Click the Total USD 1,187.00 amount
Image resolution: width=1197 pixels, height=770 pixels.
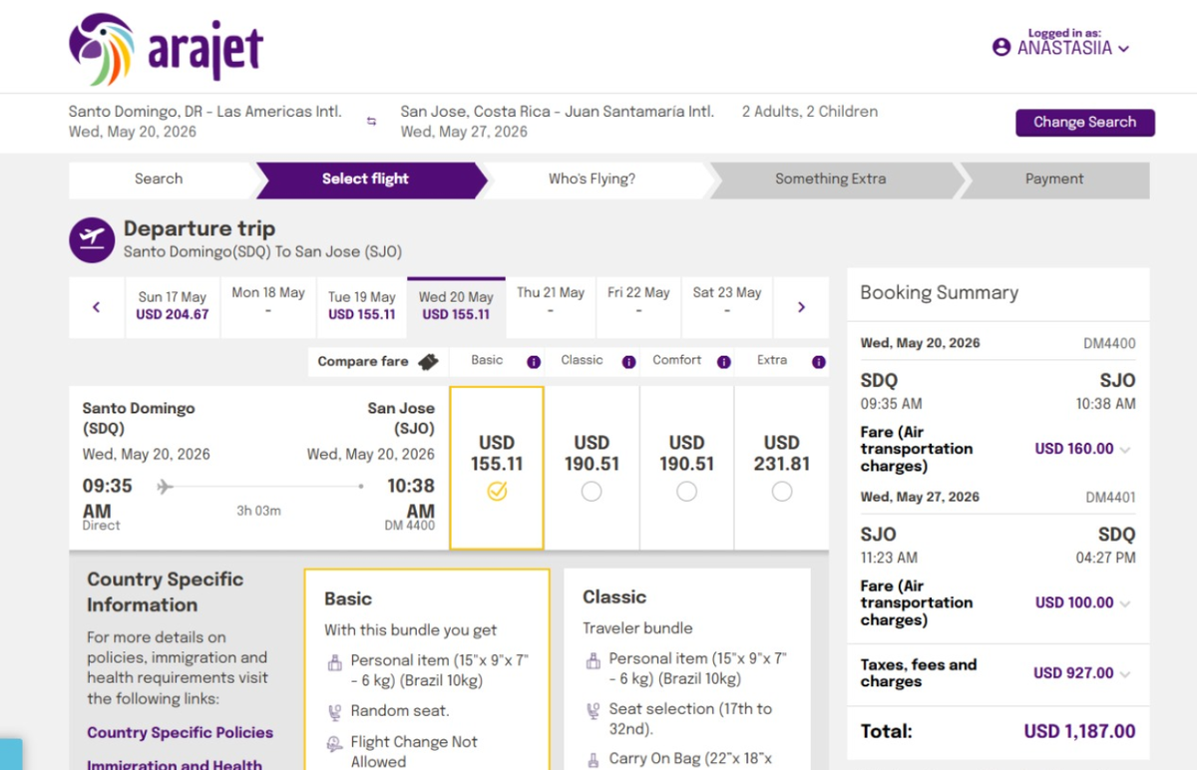(x=1079, y=732)
